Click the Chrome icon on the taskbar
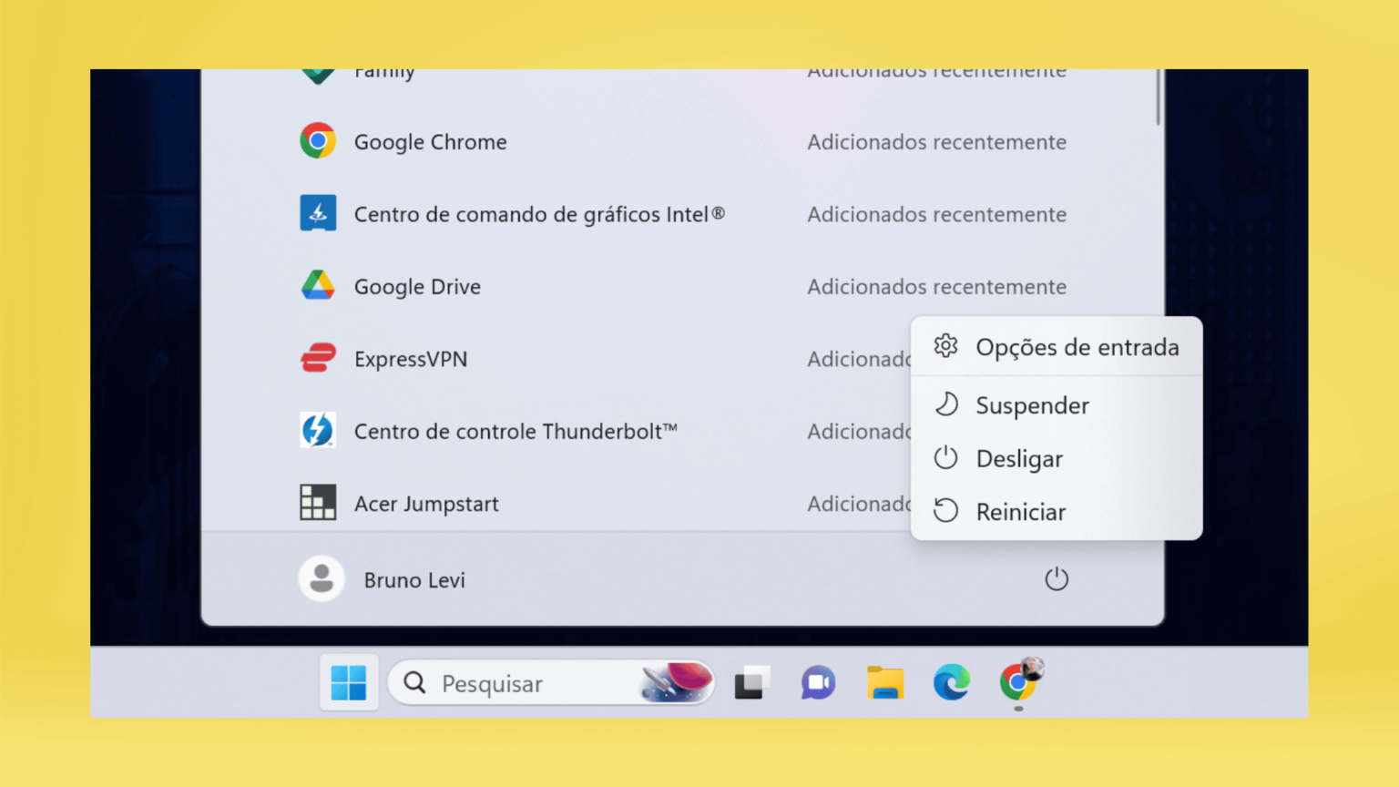Viewport: 1399px width, 787px height. (x=1018, y=682)
